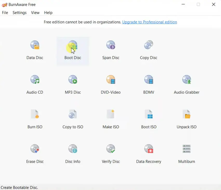Open the Disc Info tool
The image size is (221, 190).
click(x=73, y=154)
